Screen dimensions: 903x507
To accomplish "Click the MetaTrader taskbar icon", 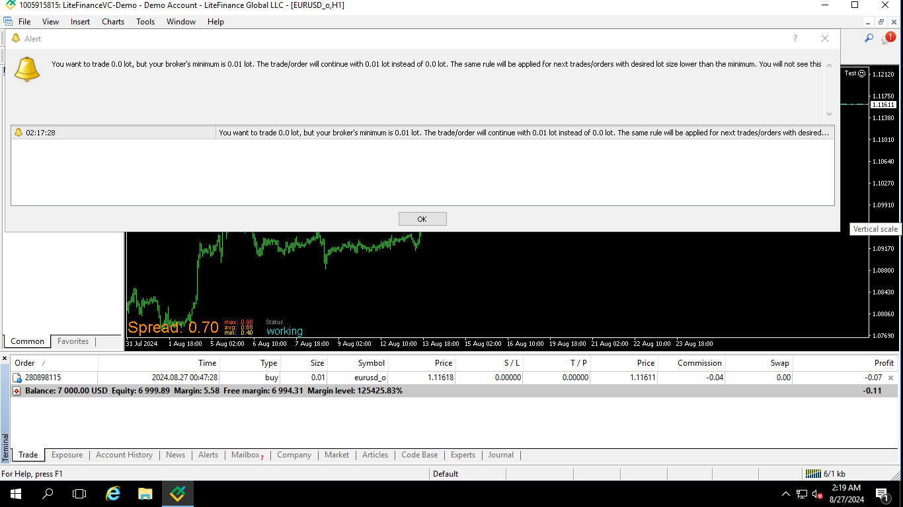I will pyautogui.click(x=177, y=494).
